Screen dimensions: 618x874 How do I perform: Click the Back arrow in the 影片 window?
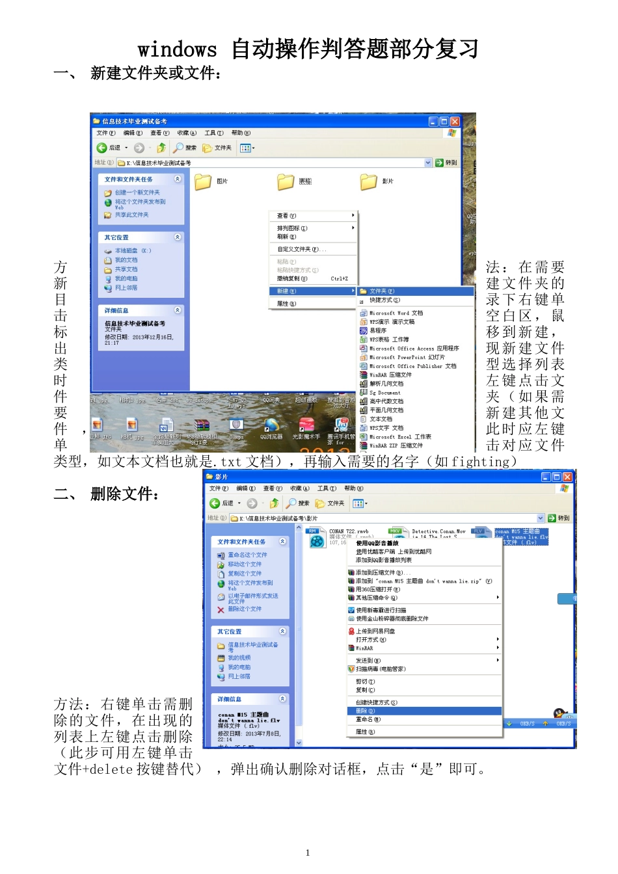tap(215, 503)
